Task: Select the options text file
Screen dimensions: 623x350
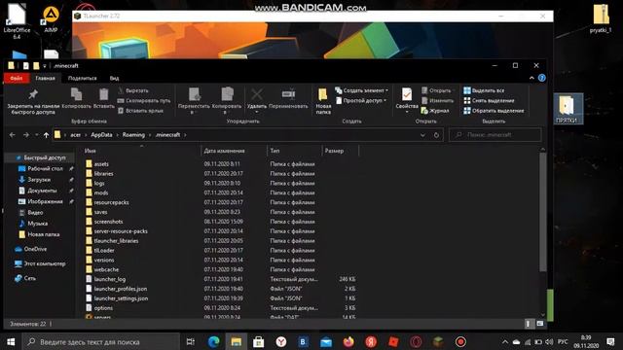Action: click(103, 308)
